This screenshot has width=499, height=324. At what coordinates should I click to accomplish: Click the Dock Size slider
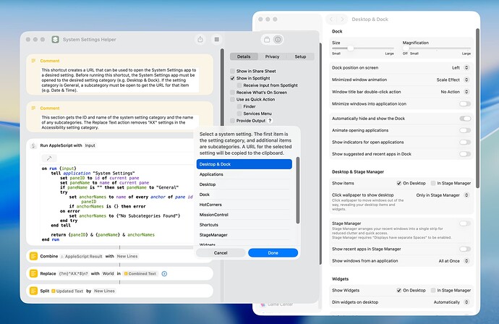click(363, 48)
